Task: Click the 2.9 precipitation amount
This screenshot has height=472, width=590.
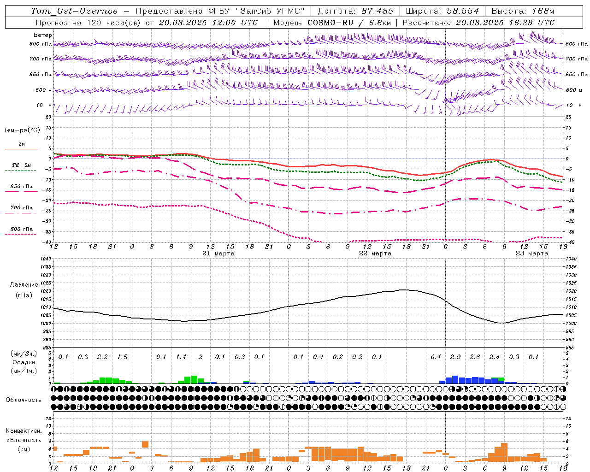Action: coord(455,357)
